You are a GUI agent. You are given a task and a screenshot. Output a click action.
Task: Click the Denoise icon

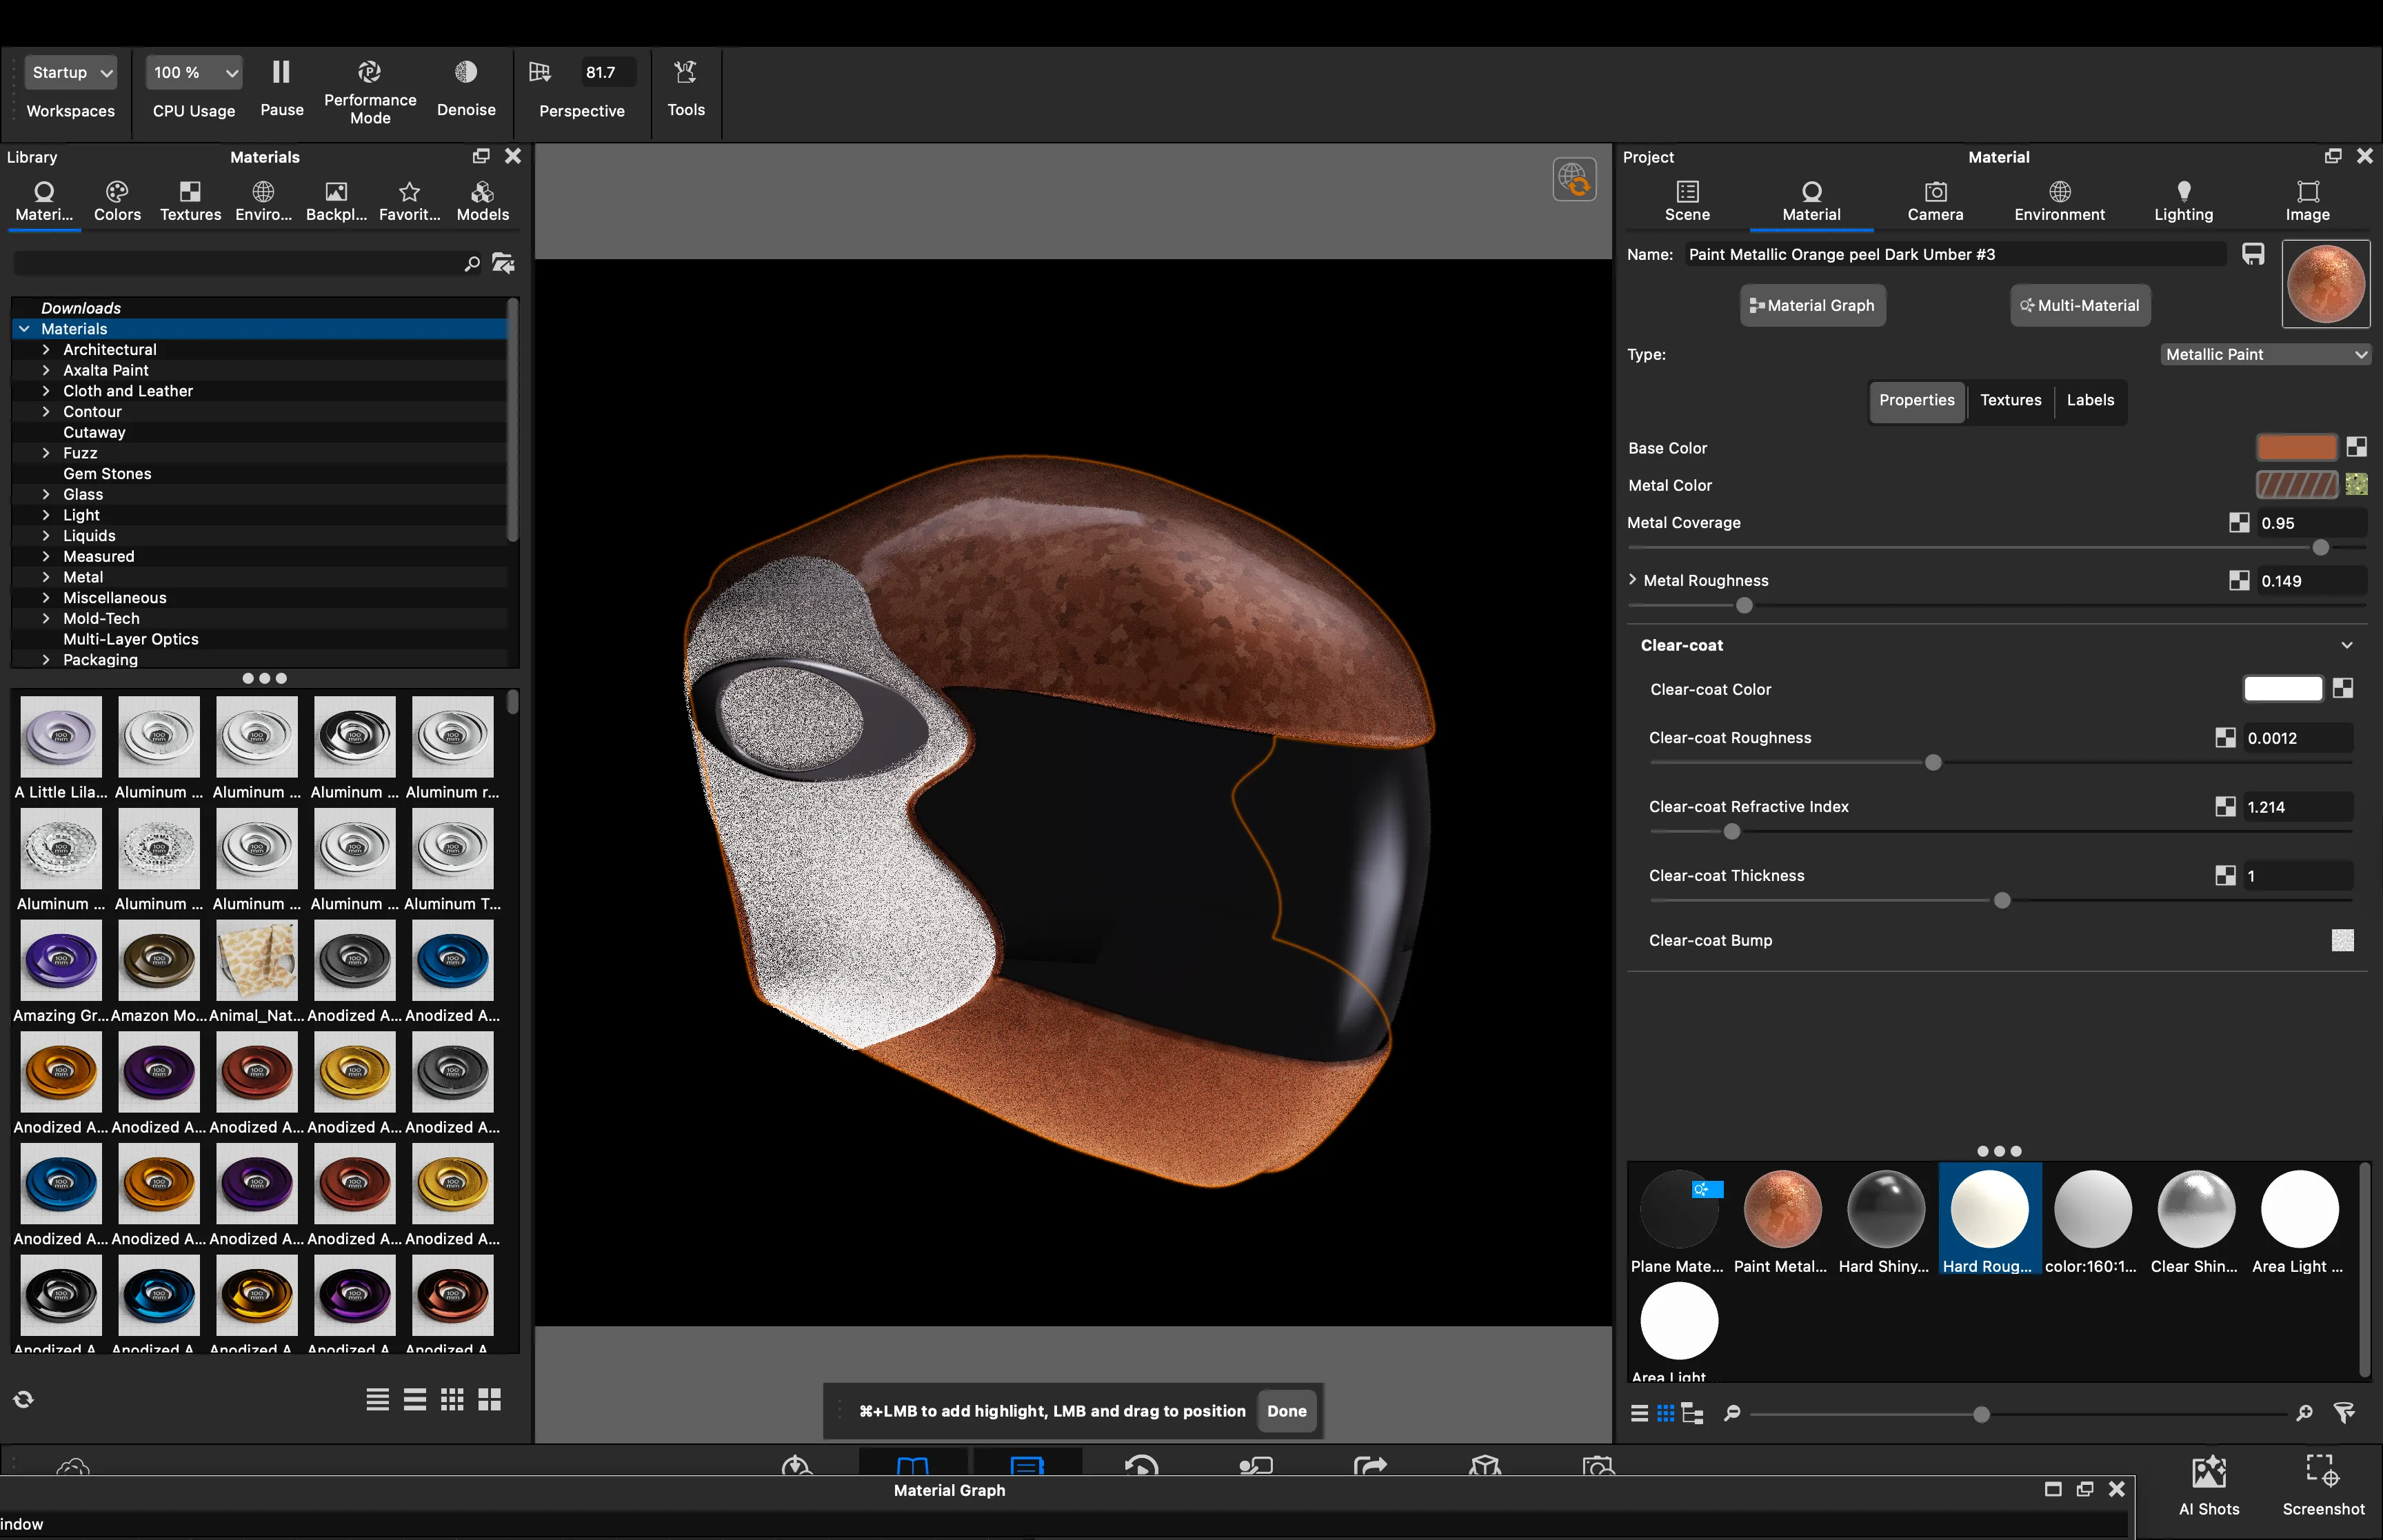(466, 72)
